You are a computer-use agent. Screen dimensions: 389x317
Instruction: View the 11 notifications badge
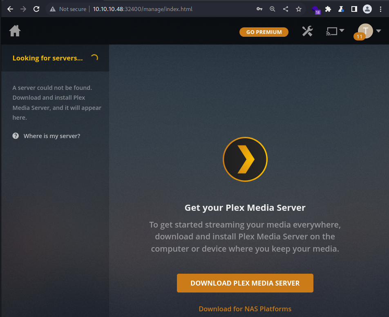pyautogui.click(x=359, y=36)
